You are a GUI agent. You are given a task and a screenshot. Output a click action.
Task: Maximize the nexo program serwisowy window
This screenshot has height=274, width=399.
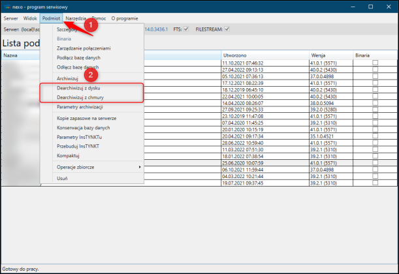[370, 7]
